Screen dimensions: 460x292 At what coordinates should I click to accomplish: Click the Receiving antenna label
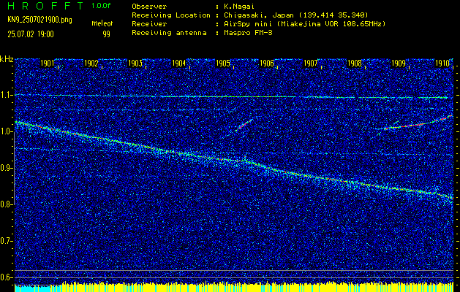pyautogui.click(x=169, y=33)
